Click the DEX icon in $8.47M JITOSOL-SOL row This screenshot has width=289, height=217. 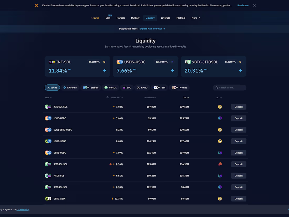[220, 187]
